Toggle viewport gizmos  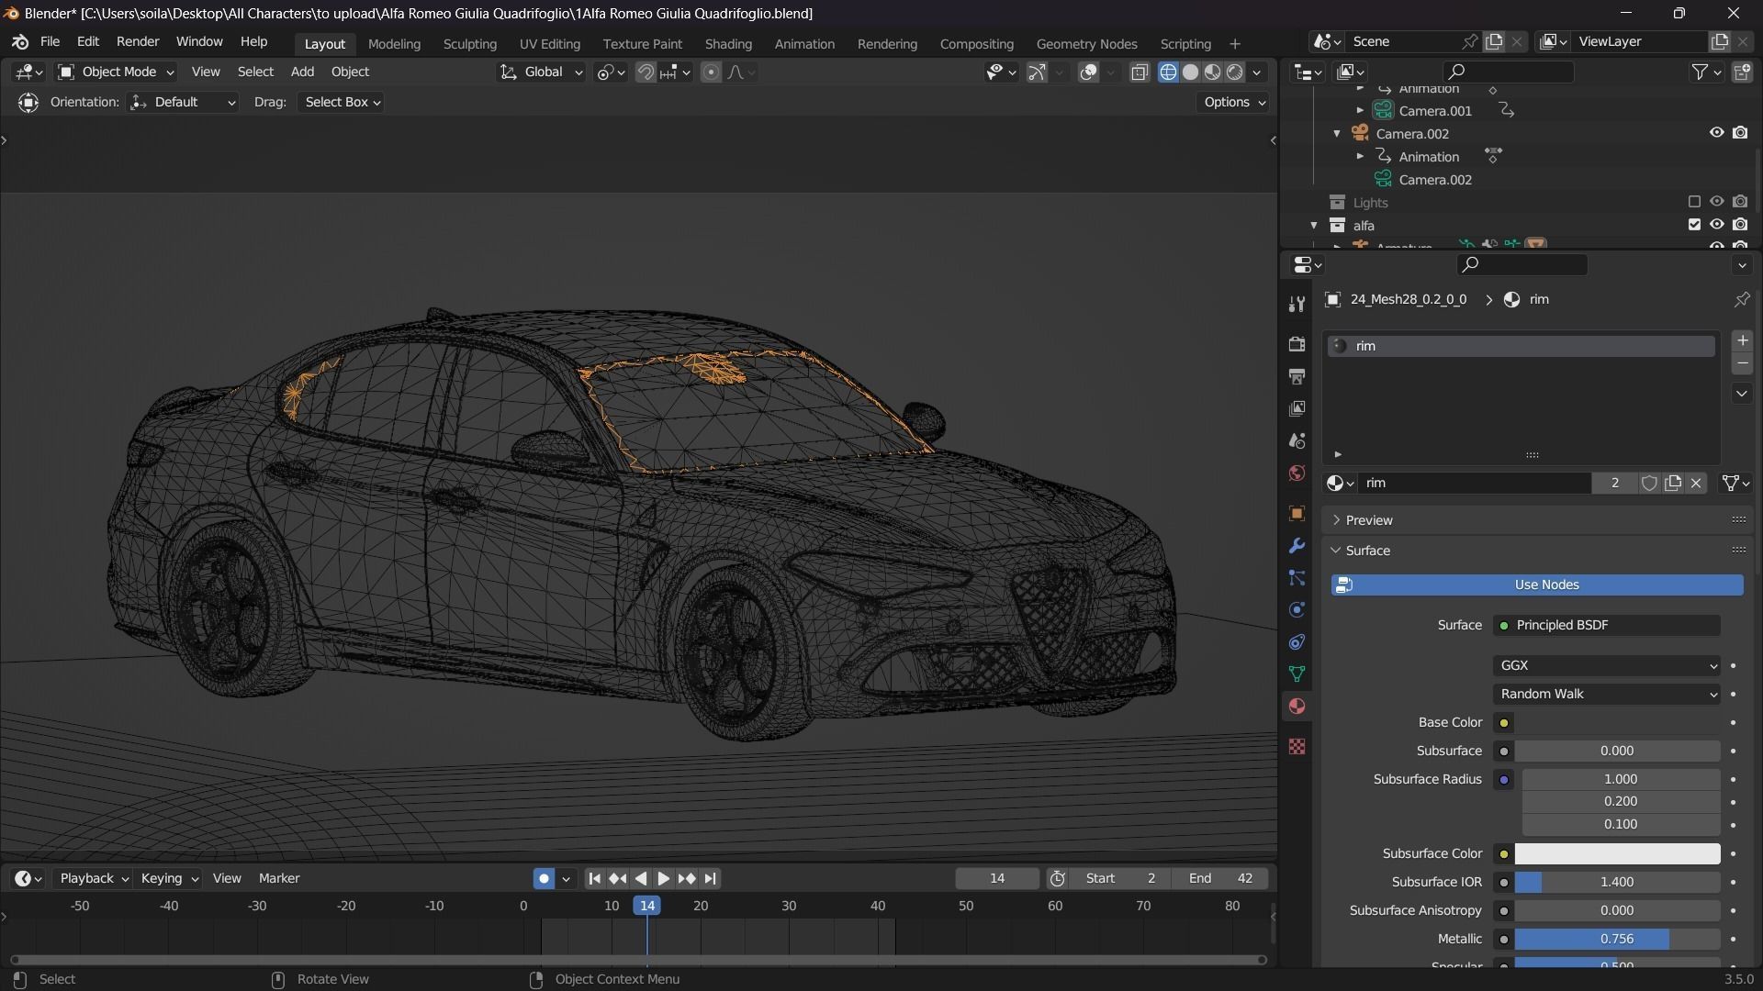coord(1037,72)
